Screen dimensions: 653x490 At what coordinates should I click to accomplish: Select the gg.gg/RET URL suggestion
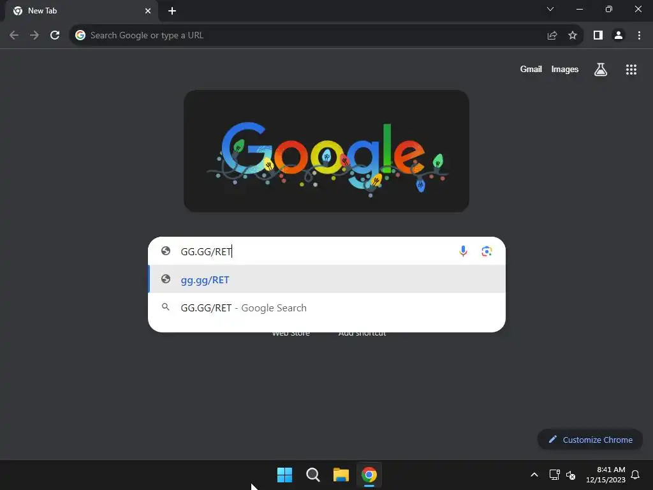[326, 279]
